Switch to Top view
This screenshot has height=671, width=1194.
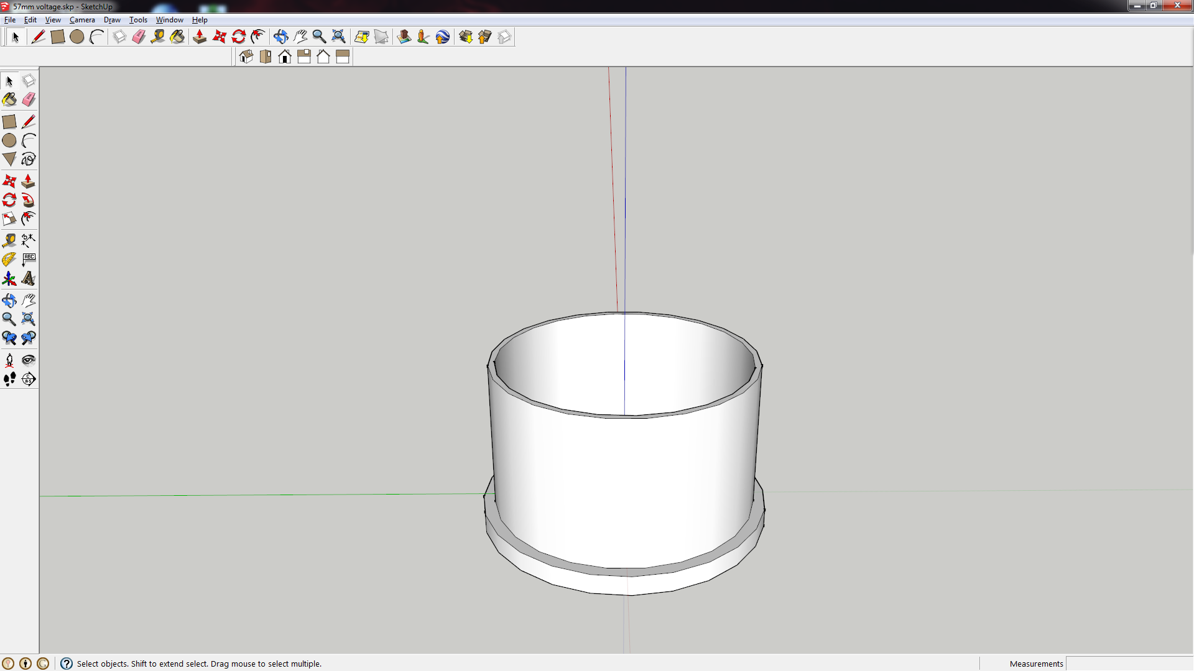tap(266, 57)
